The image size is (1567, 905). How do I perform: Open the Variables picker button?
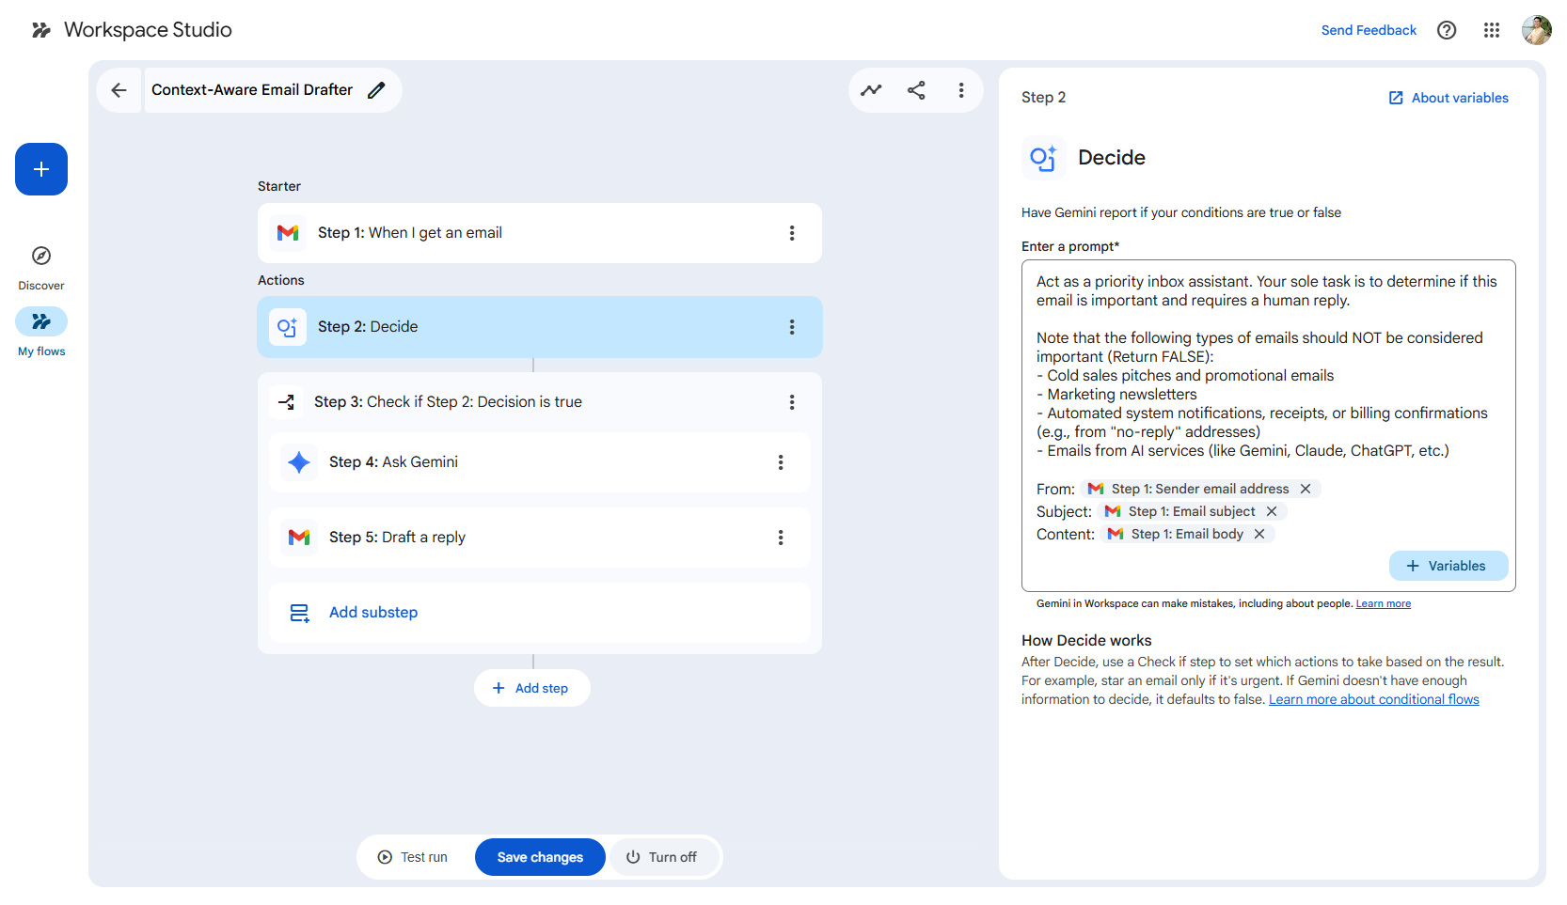1448,566
